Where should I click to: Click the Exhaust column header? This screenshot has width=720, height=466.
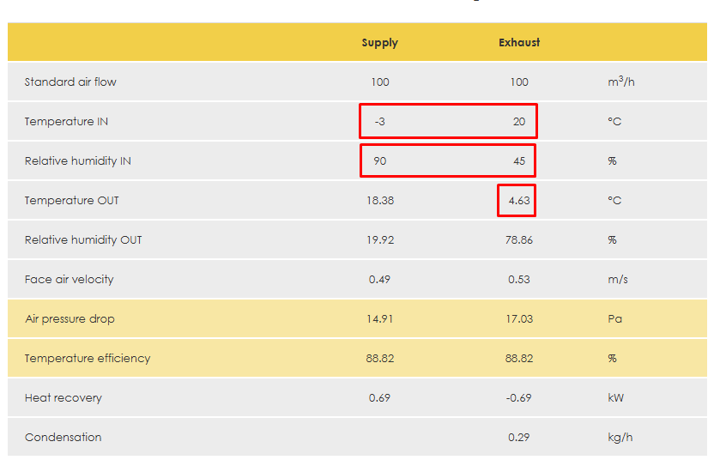519,43
